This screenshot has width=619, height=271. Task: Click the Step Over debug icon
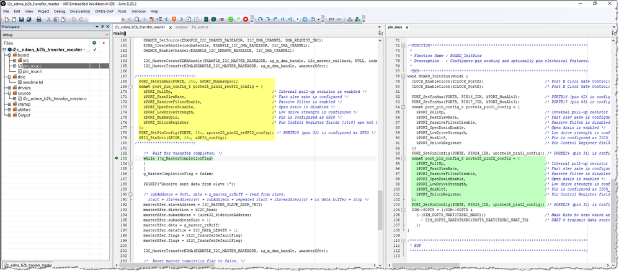pyautogui.click(x=260, y=19)
